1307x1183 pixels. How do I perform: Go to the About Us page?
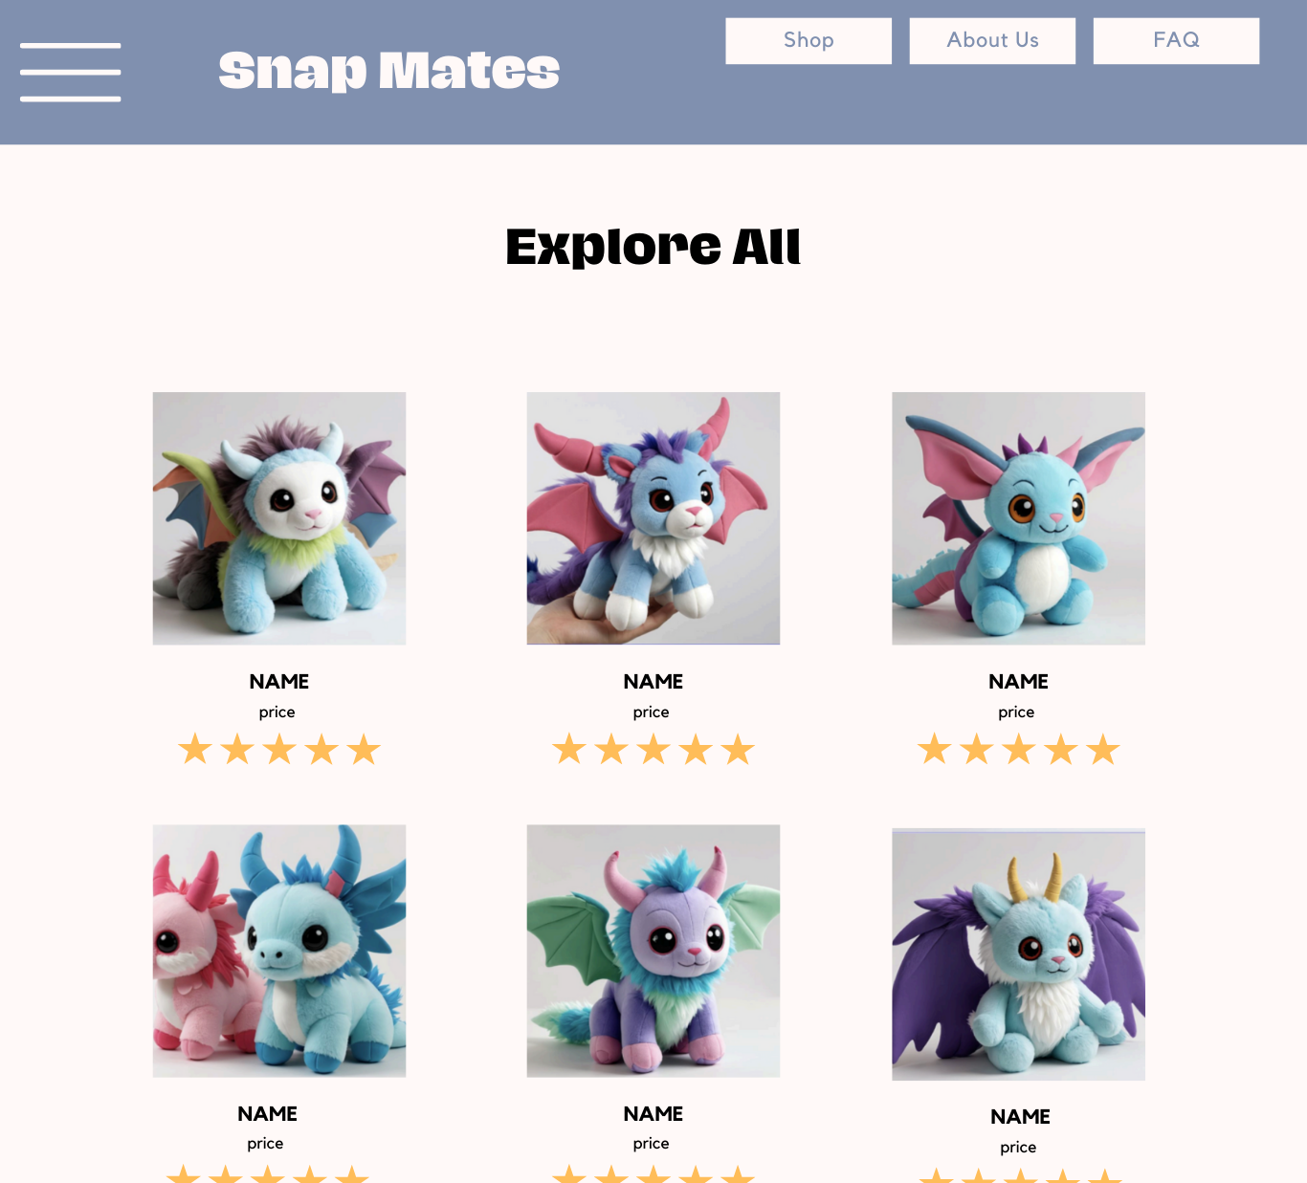(x=992, y=40)
